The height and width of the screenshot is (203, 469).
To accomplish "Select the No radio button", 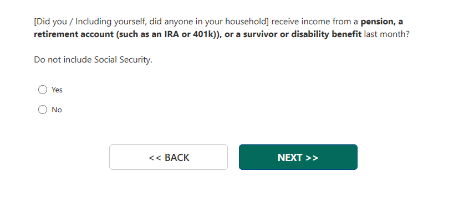I will (43, 110).
